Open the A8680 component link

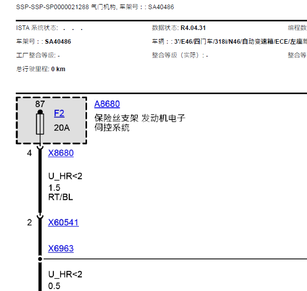click(107, 104)
